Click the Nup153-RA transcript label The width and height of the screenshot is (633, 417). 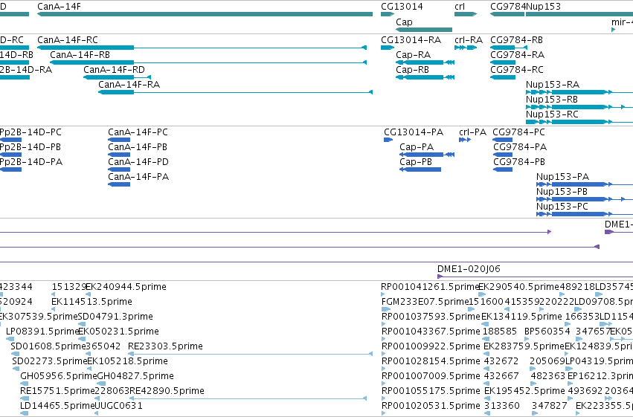(552, 85)
